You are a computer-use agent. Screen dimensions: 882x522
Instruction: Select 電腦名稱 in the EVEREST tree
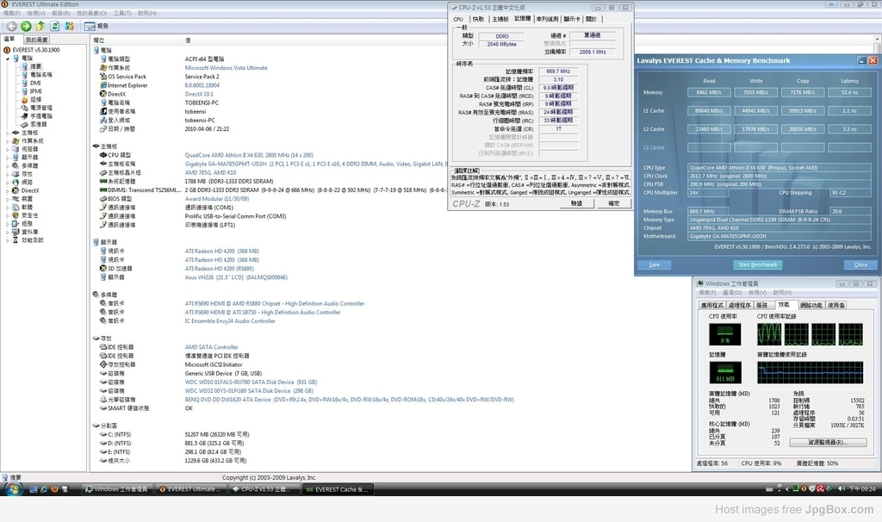tap(41, 75)
